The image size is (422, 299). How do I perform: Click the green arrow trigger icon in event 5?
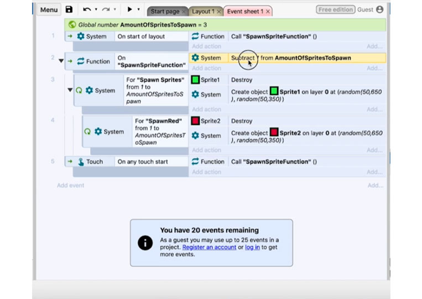[x=70, y=161]
